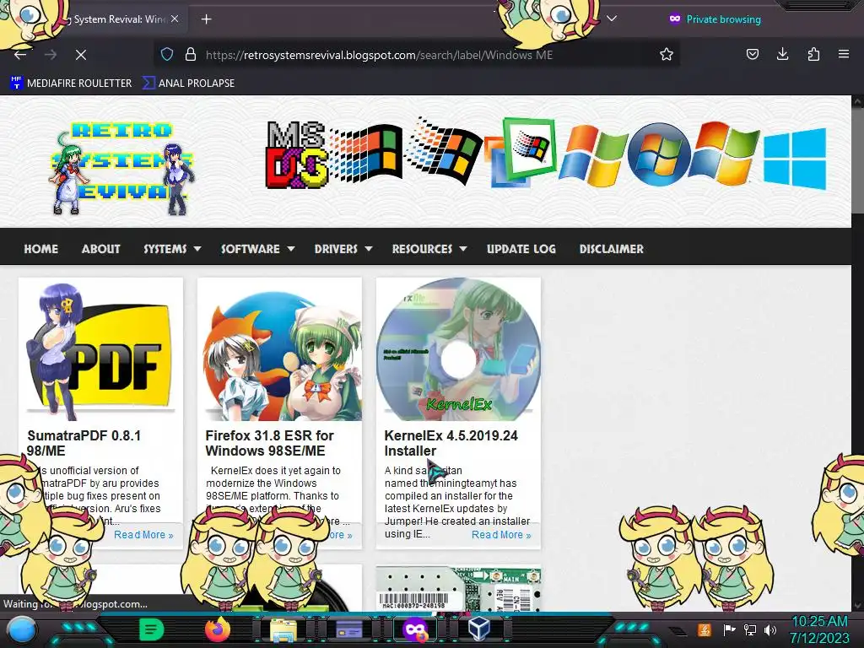Switch to Firefox private browsing taskbar icon
The image size is (864, 648).
415,629
